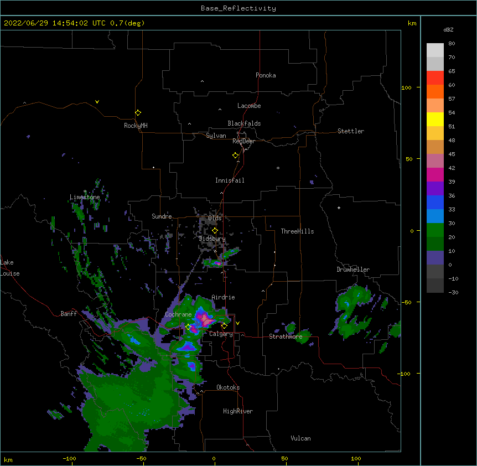477x466 pixels.
Task: Click the Lake Louise label at the left edge
Action: click(10, 268)
